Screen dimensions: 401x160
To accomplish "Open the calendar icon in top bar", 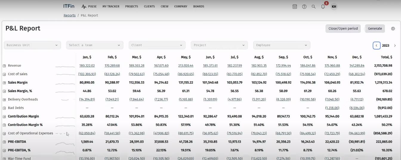I will tap(294, 7).
